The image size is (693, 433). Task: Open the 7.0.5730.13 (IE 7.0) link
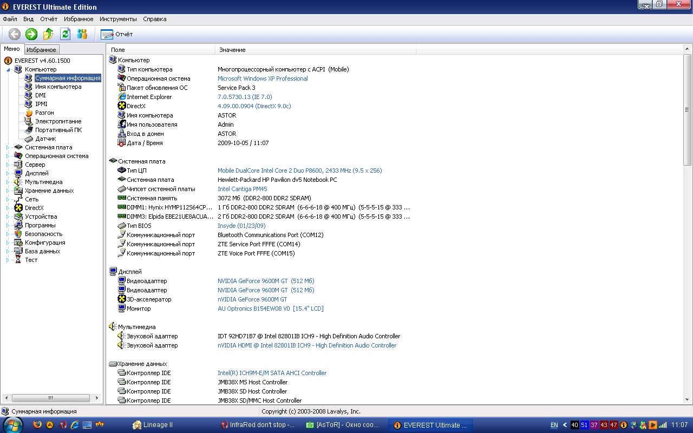click(x=245, y=97)
